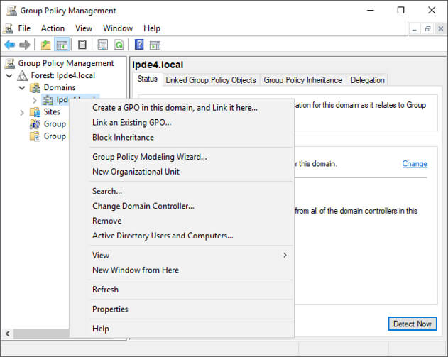Click the title bar Group Policy Management icon
The image size is (448, 357).
point(11,11)
